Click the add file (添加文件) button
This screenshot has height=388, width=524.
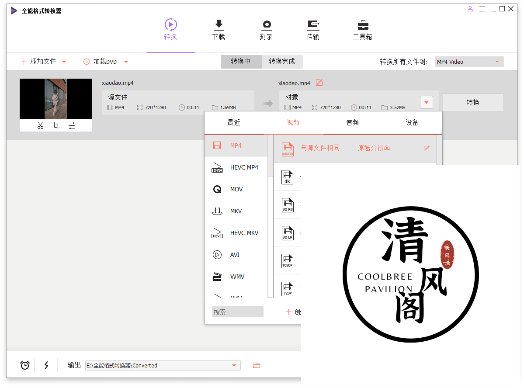click(x=39, y=62)
